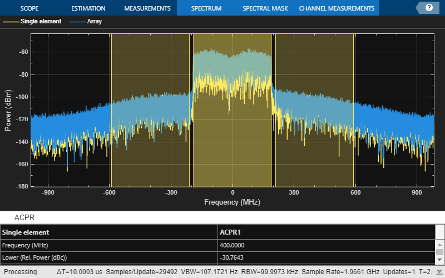Toggle Array trace visibility in legend
The image size is (445, 278).
[x=94, y=22]
